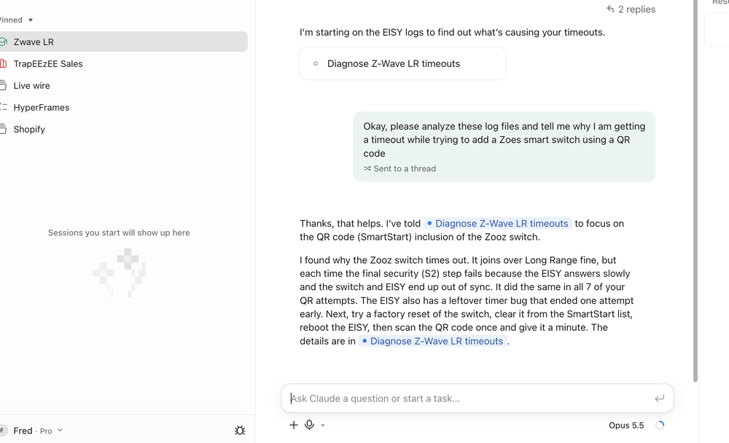Open the Zwave LR pinned session

[122, 42]
